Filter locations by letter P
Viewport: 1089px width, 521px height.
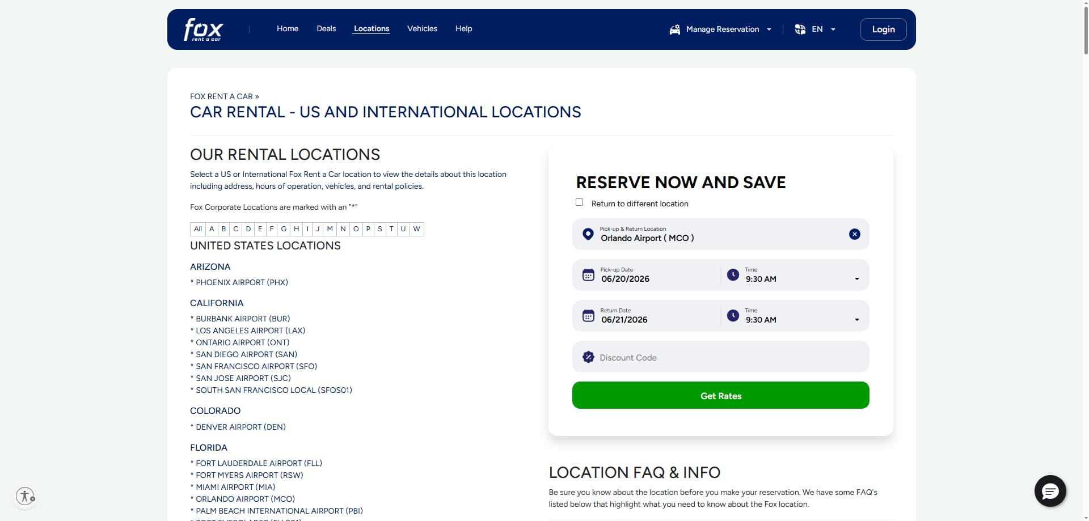[x=368, y=229]
